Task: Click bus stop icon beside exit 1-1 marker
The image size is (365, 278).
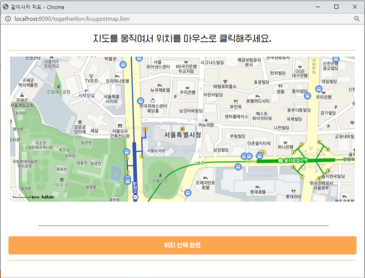Action: [x=259, y=156]
